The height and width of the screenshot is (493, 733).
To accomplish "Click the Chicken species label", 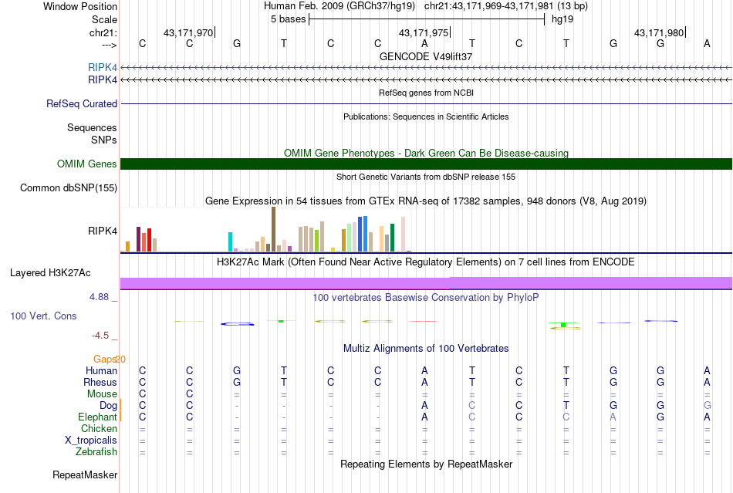I will [99, 428].
